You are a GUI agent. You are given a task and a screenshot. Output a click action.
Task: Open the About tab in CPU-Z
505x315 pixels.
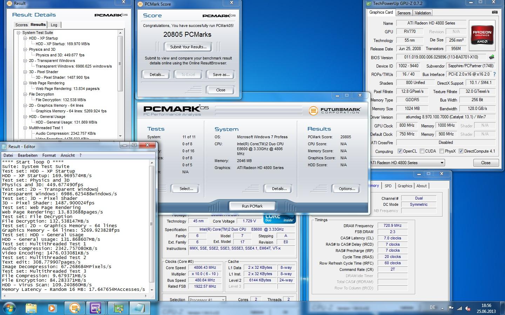[422, 186]
